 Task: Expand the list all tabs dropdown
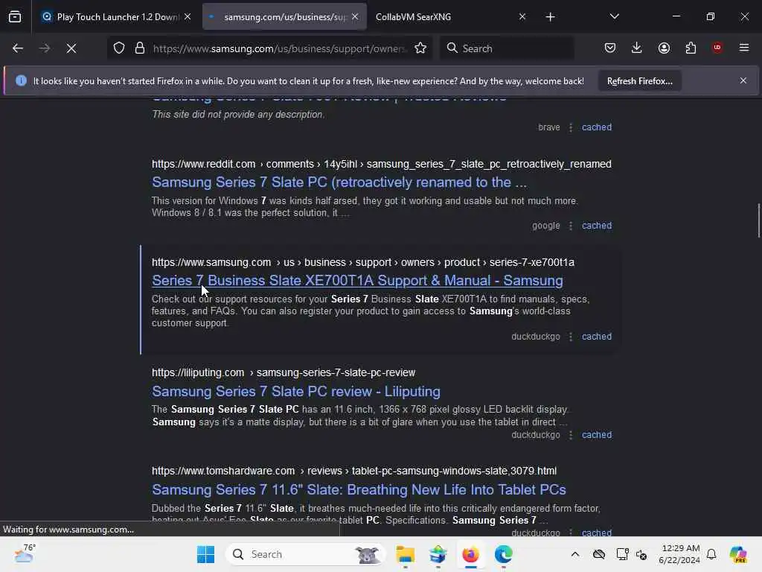coord(614,16)
